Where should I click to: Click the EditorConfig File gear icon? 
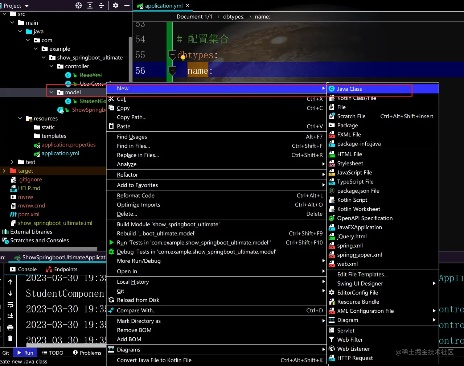[x=332, y=292]
